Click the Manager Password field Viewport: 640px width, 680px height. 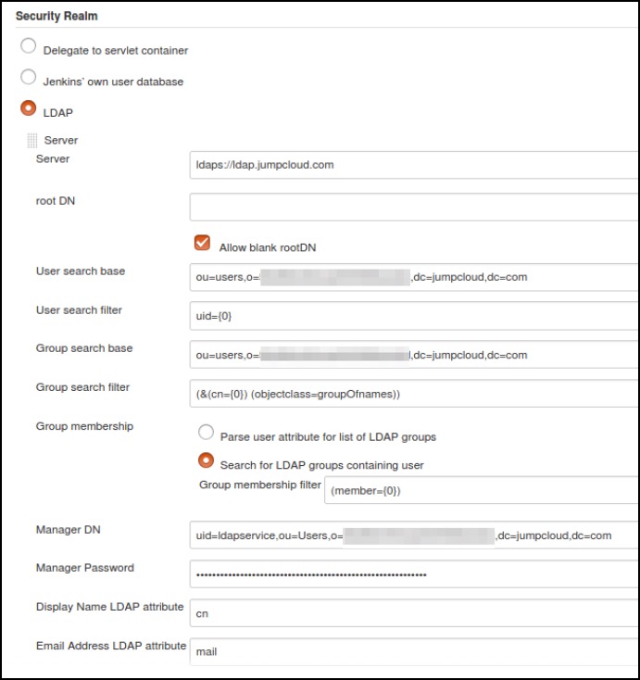[x=413, y=574]
